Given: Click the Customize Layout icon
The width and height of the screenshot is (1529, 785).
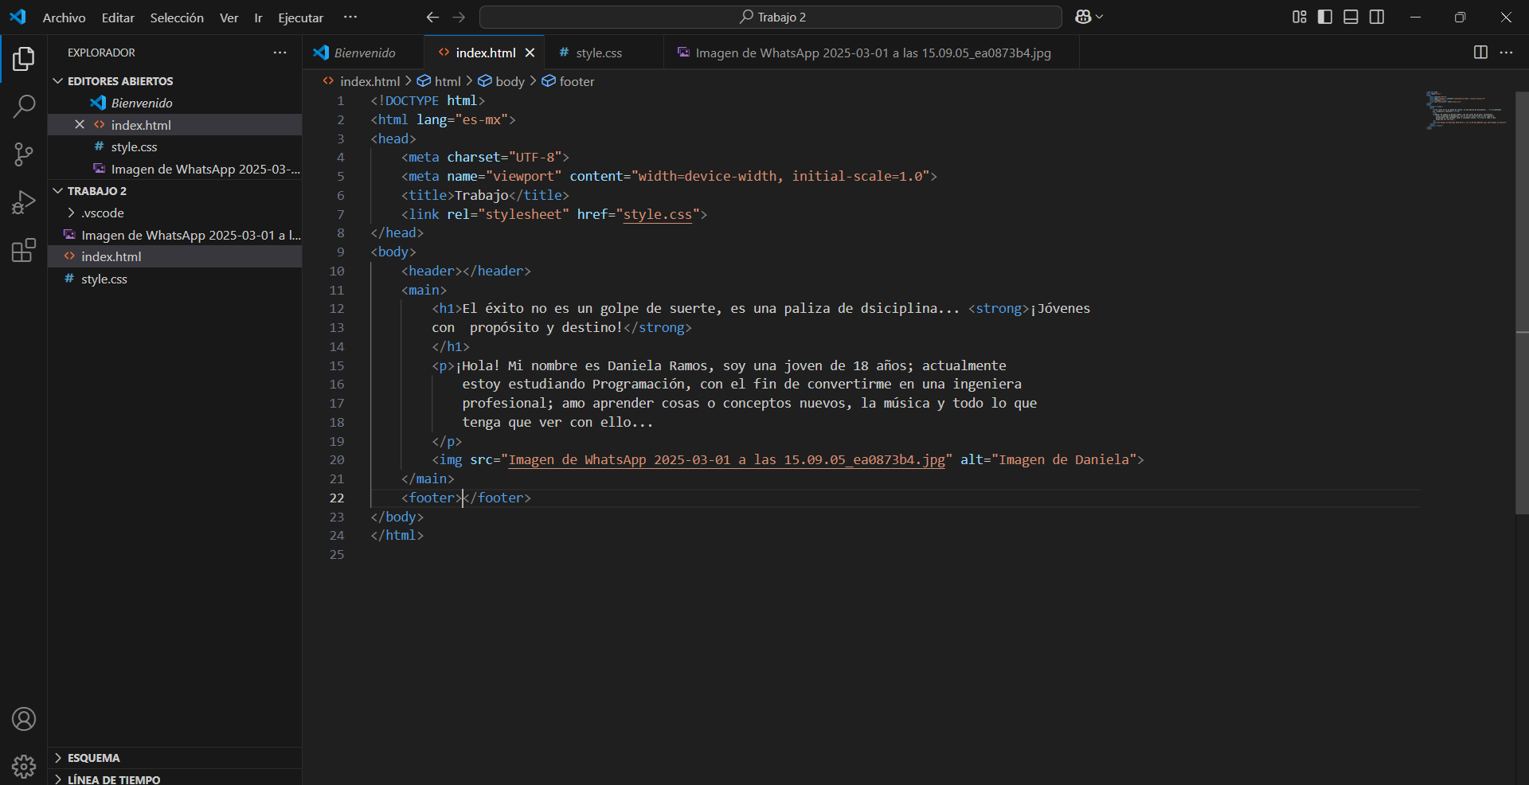Looking at the screenshot, I should pos(1300,17).
